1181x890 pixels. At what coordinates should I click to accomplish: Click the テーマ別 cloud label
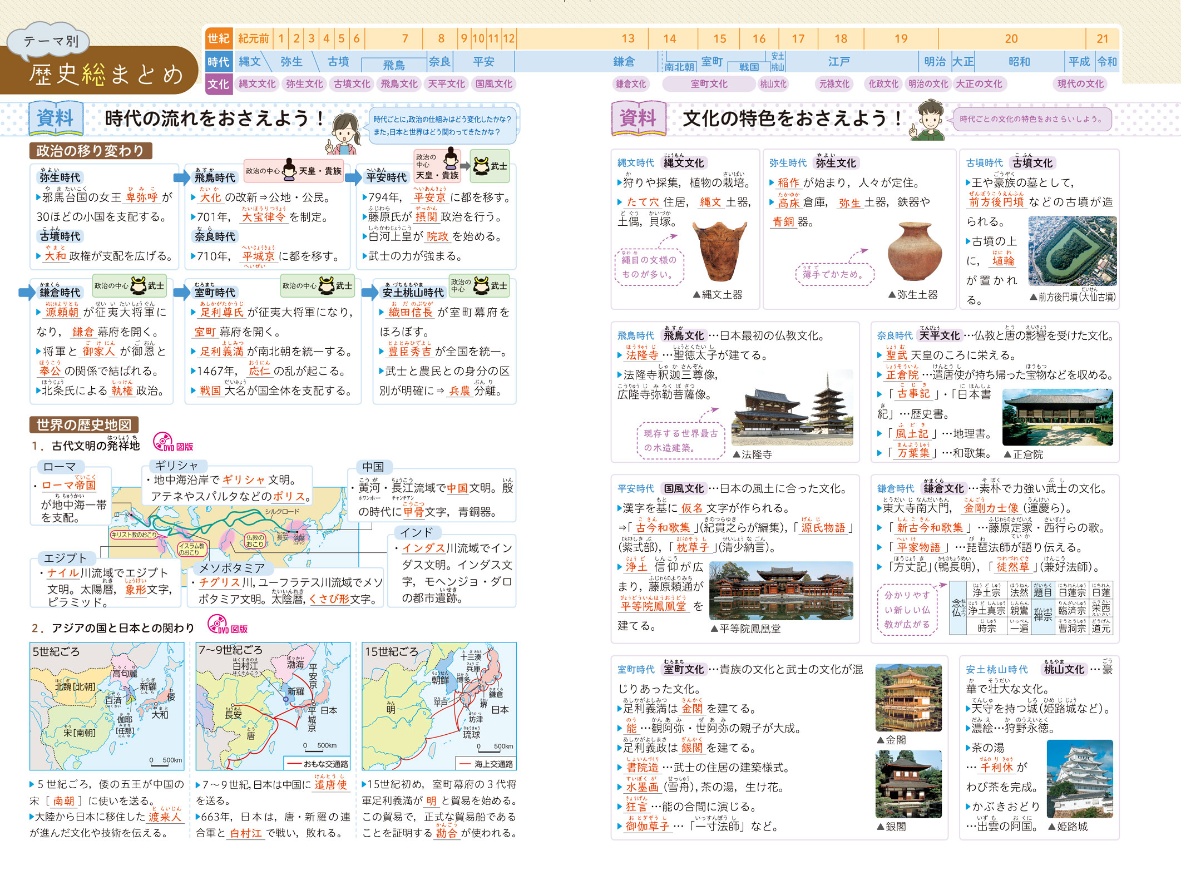point(51,41)
